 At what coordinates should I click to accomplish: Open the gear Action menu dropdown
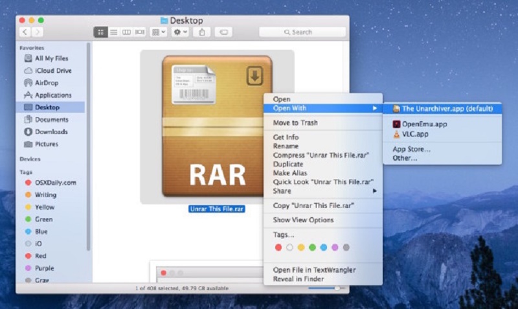pos(181,32)
